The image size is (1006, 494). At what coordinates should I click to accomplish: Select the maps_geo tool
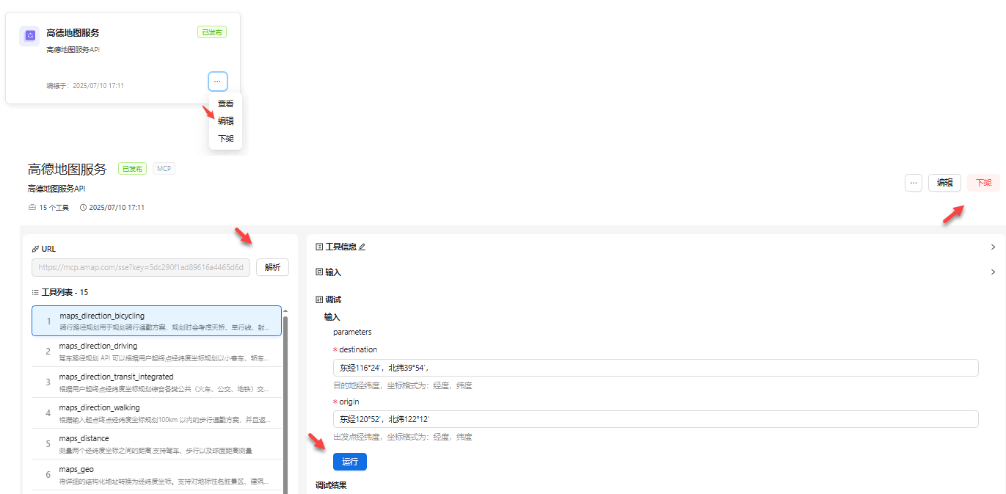pos(156,475)
